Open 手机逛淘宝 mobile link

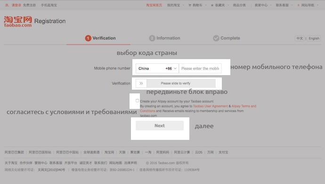pyautogui.click(x=49, y=5)
